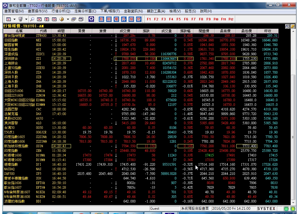
Task: Click the F9 shortcut button
Action: (x=208, y=19)
